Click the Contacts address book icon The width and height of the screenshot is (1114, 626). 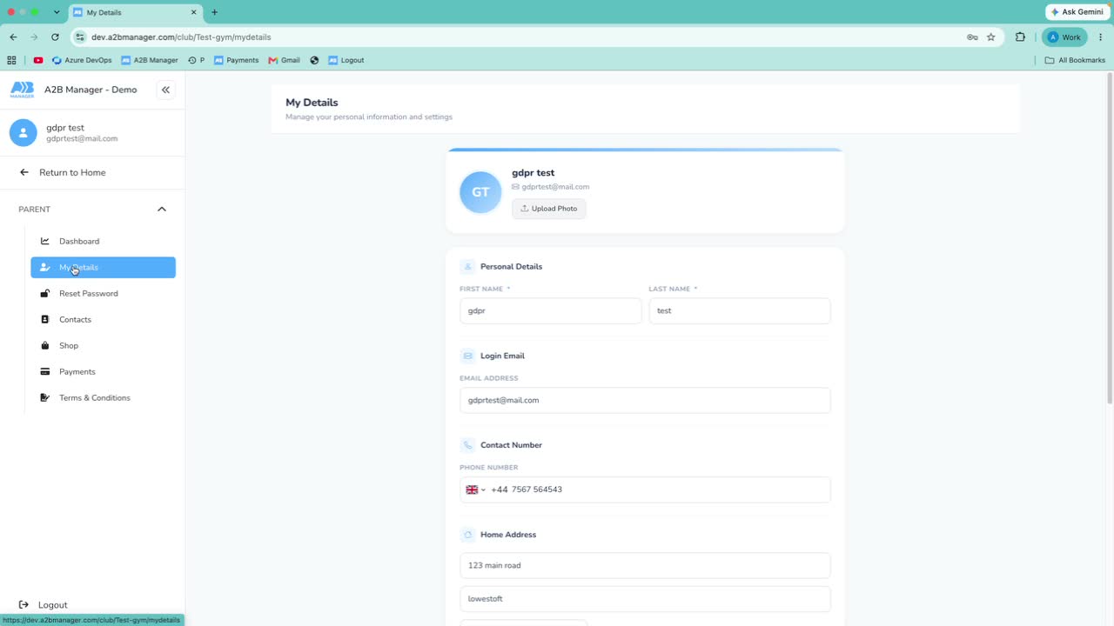pyautogui.click(x=45, y=319)
